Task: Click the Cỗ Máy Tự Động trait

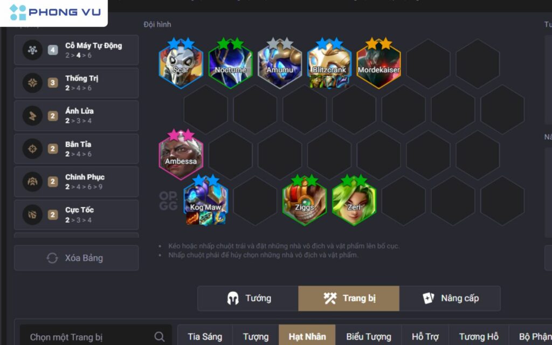Action: pyautogui.click(x=76, y=50)
